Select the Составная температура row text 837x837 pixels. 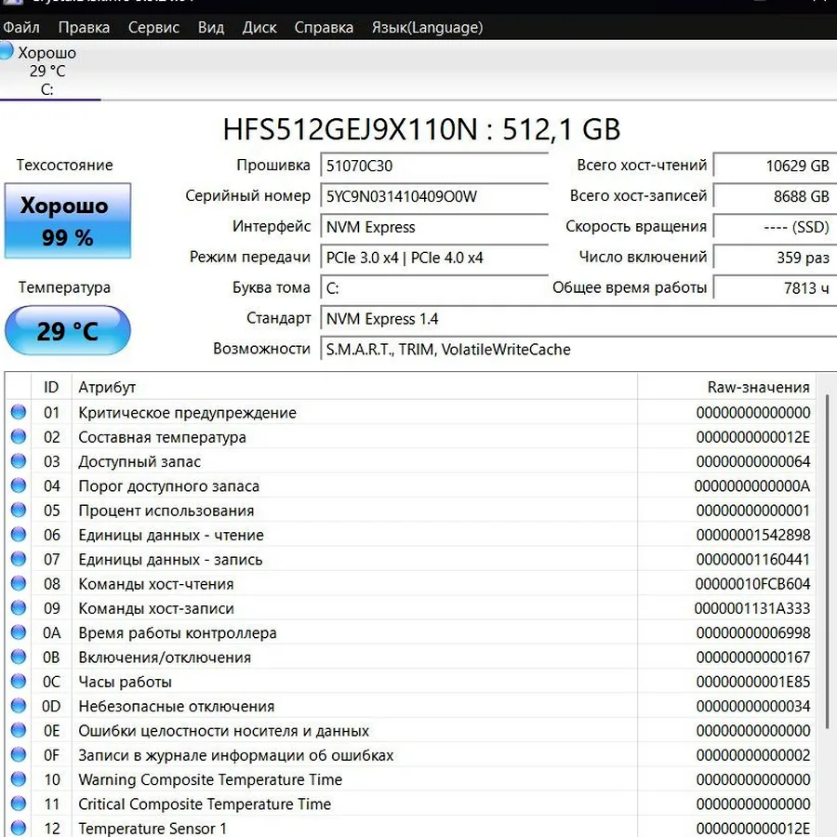pos(162,437)
